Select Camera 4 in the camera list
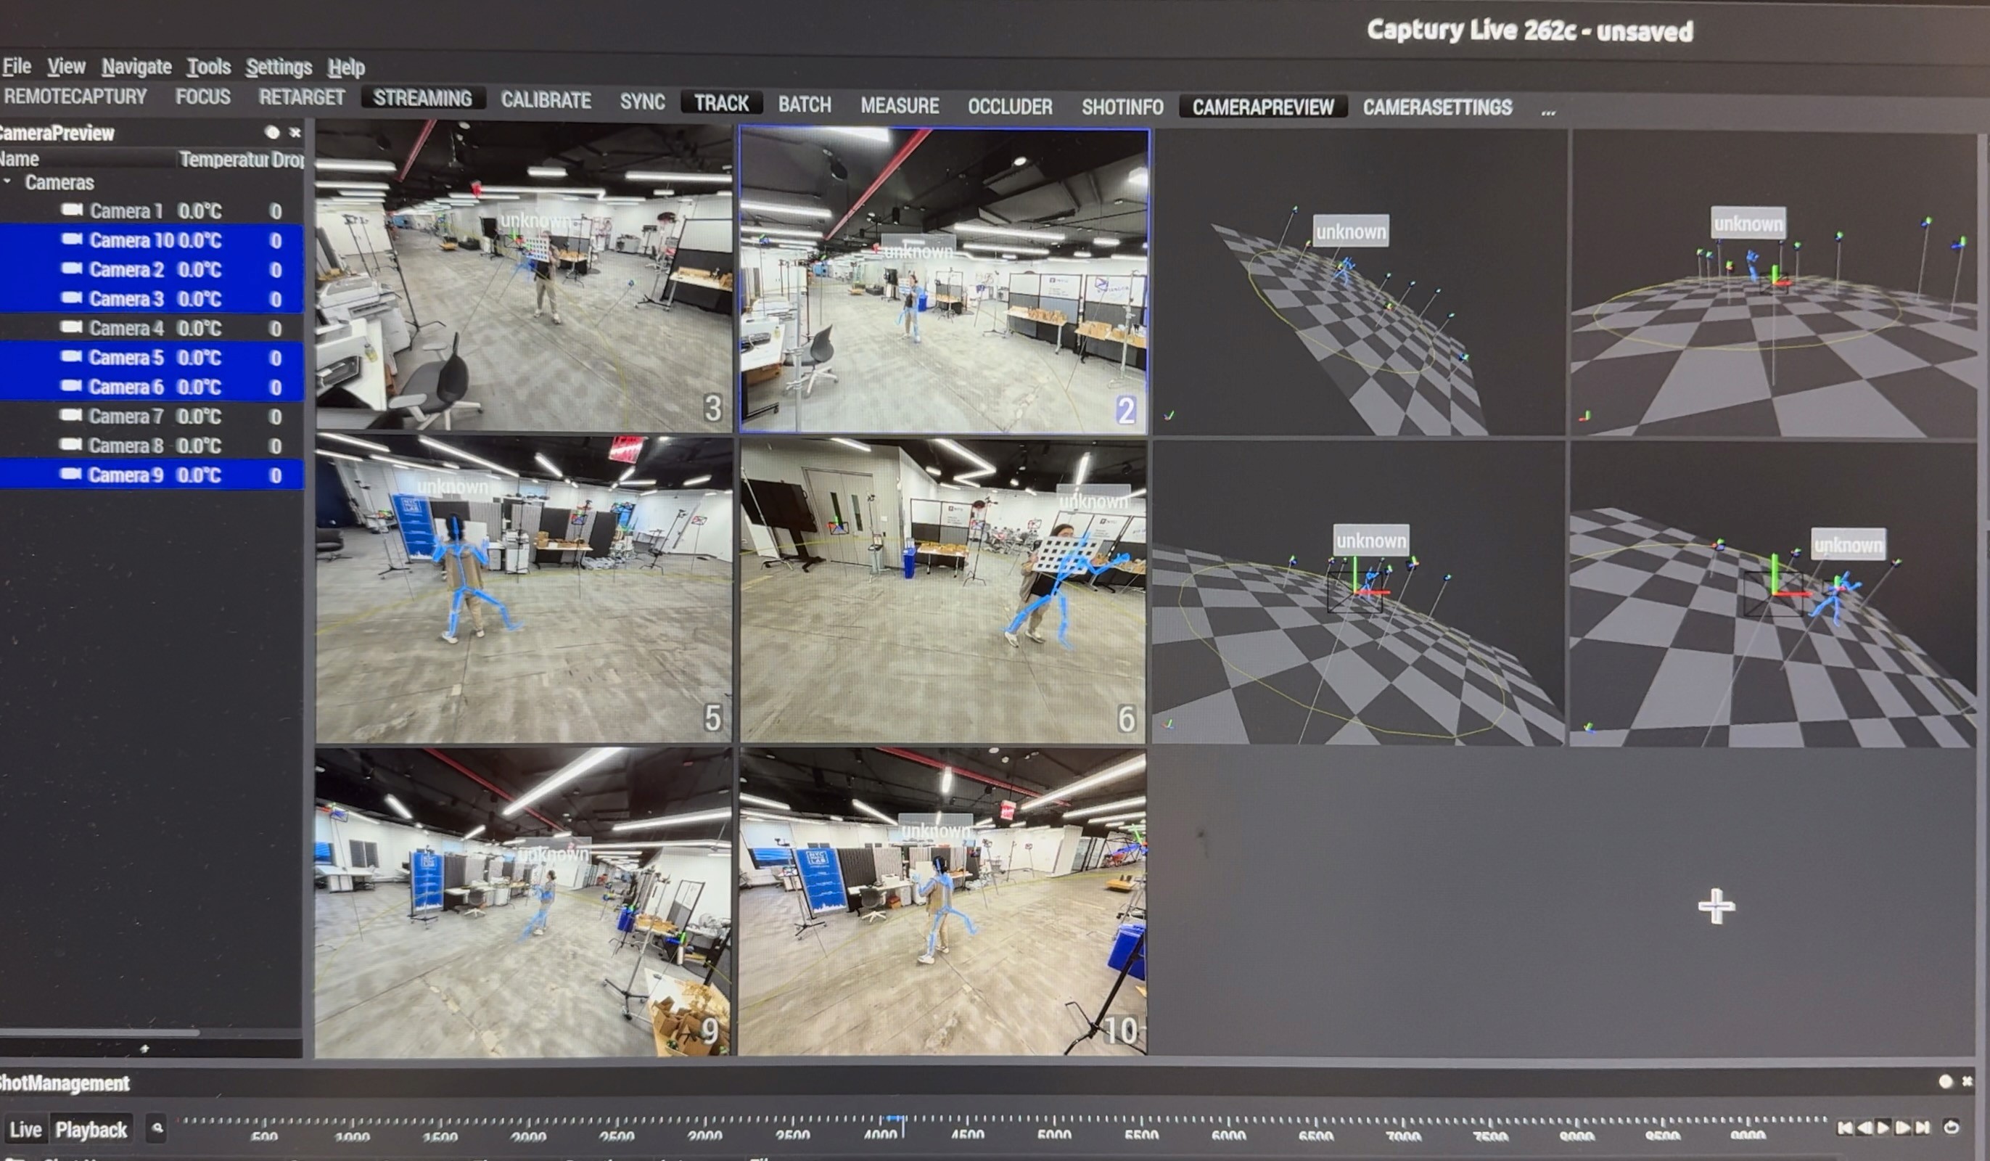 [126, 328]
